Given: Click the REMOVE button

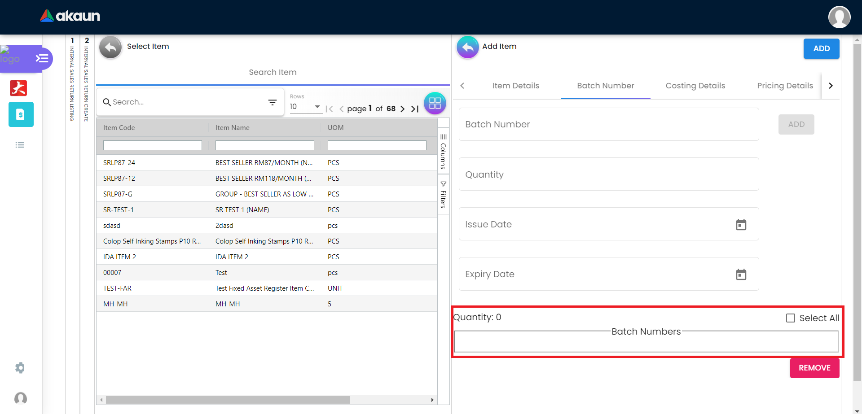Looking at the screenshot, I should [814, 368].
